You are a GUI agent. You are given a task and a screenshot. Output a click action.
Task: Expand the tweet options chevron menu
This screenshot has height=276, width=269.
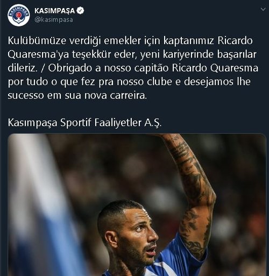tap(263, 9)
